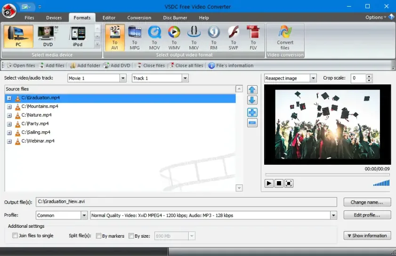The height and width of the screenshot is (256, 396).
Task: Choose the To SWF format icon
Action: pos(234,38)
